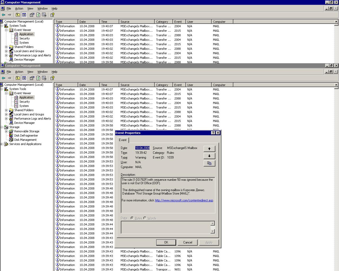This screenshot has height=271, width=339.
Task: Click Refresh toolbar icon in upper window
Action: pos(38,15)
